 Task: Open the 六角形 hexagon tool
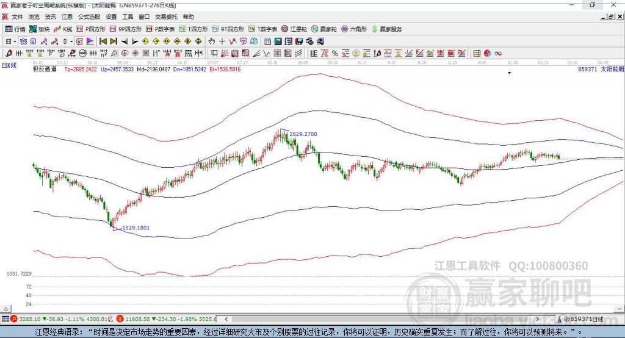click(x=353, y=29)
